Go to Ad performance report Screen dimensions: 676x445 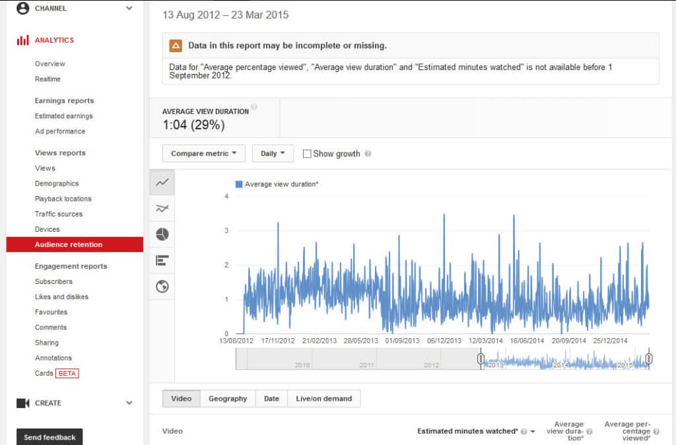[60, 131]
